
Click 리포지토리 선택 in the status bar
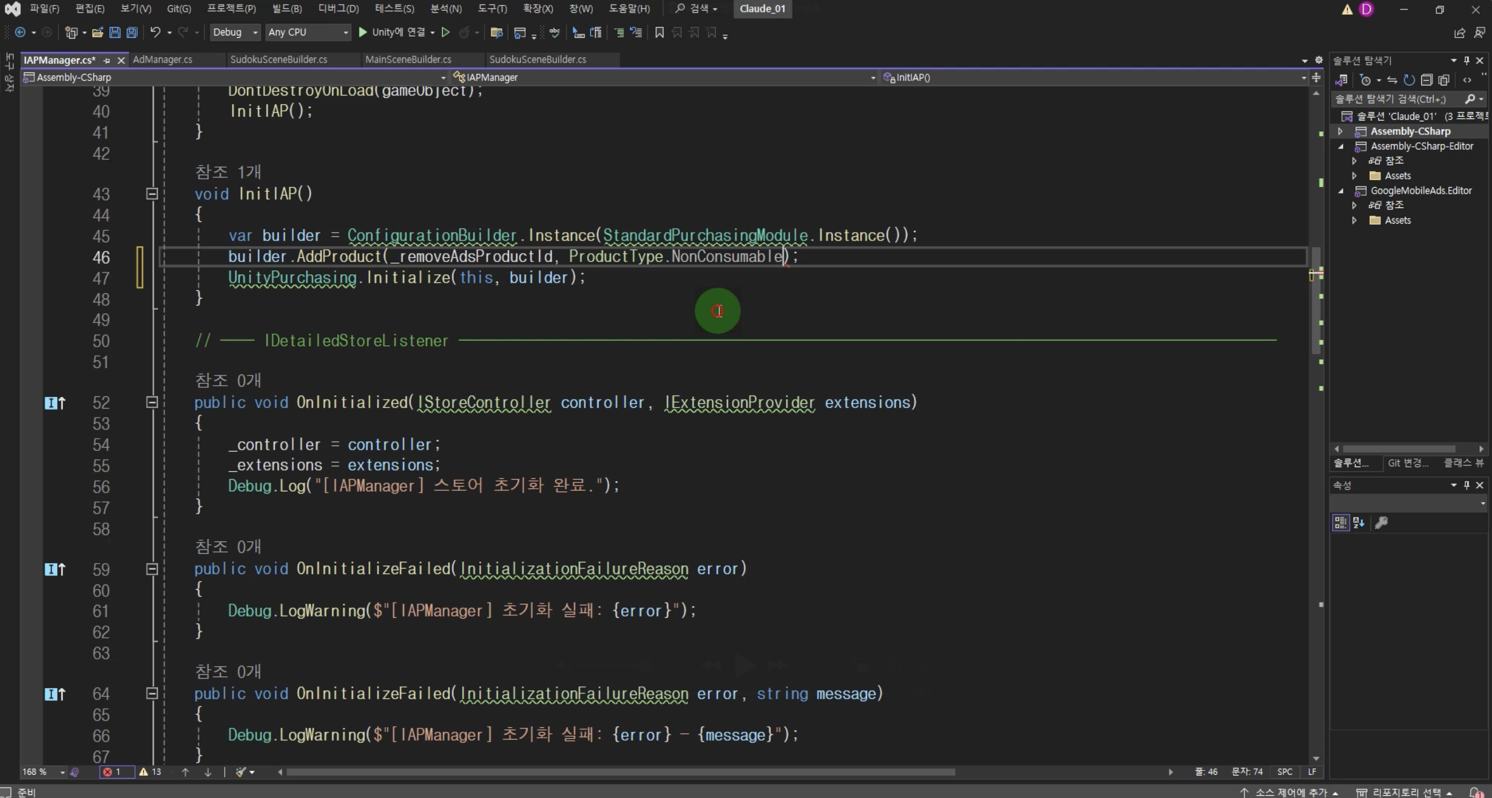pos(1404,792)
